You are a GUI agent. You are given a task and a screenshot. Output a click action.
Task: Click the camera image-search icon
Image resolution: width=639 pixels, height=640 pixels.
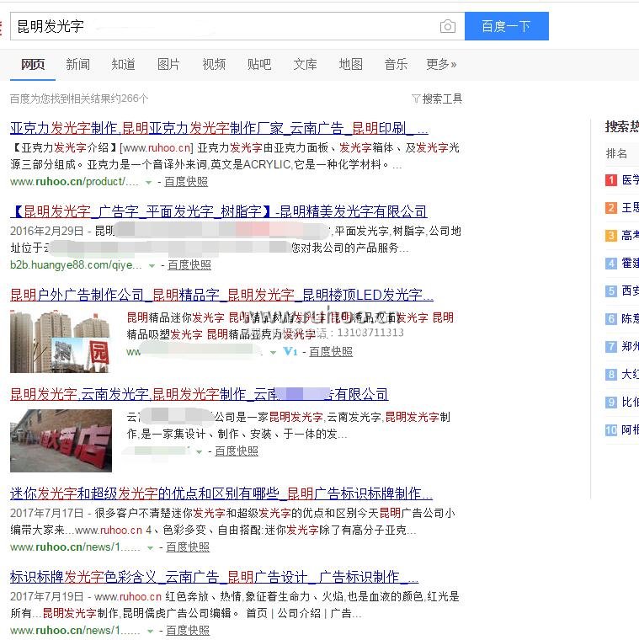(x=448, y=27)
